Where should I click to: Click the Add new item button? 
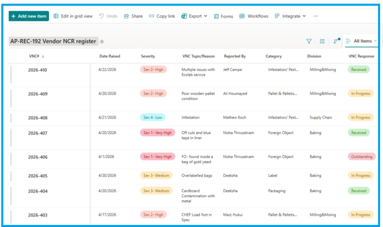[x=29, y=16]
